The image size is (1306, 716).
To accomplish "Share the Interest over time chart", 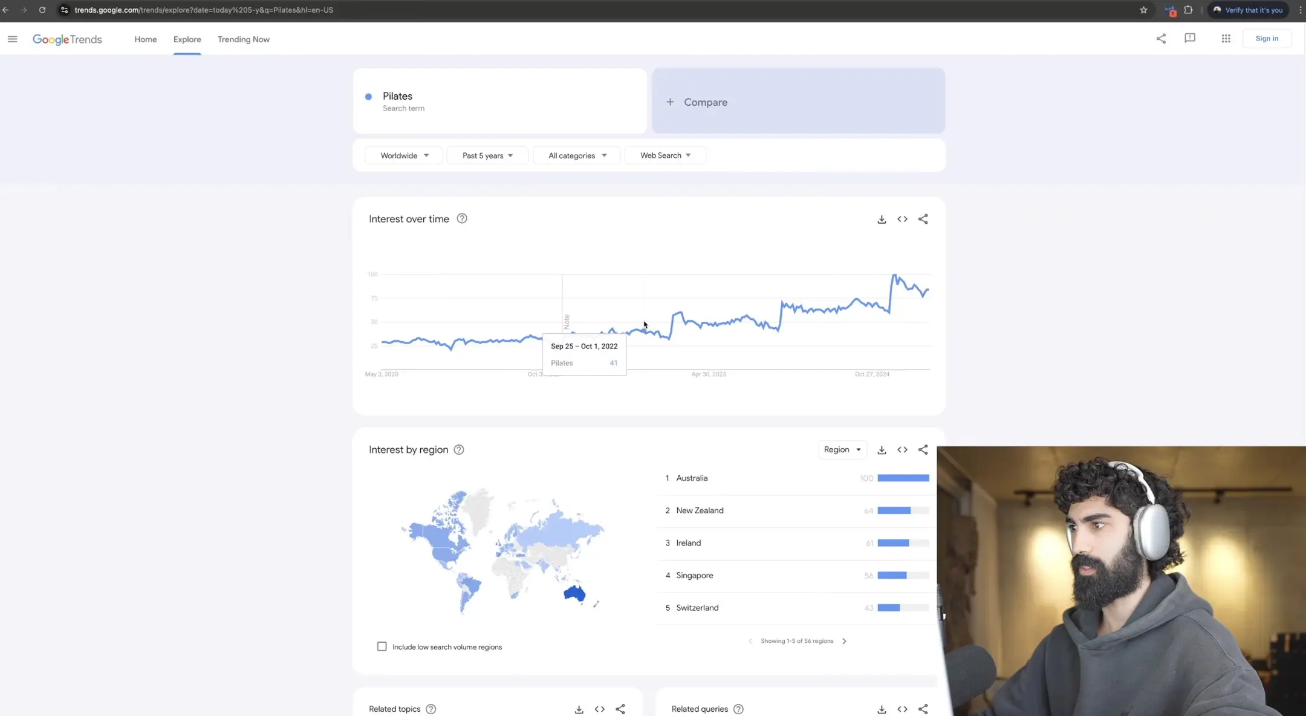I will pos(923,220).
